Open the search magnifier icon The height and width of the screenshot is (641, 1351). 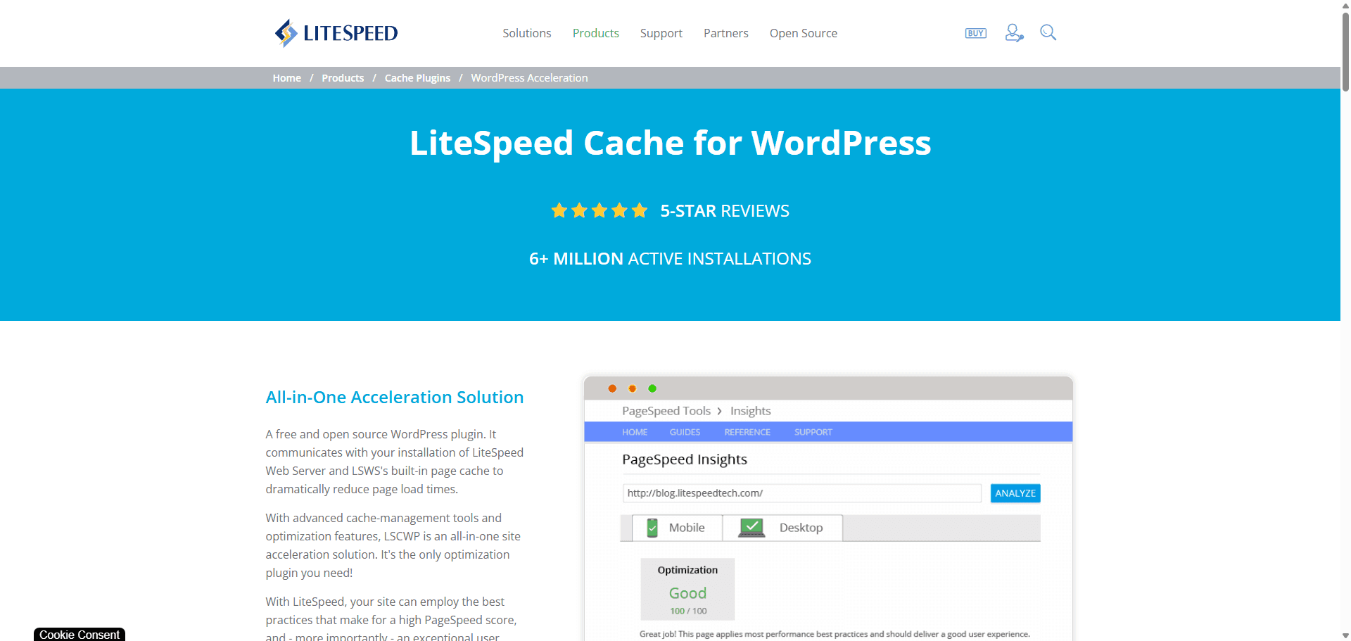pyautogui.click(x=1048, y=32)
